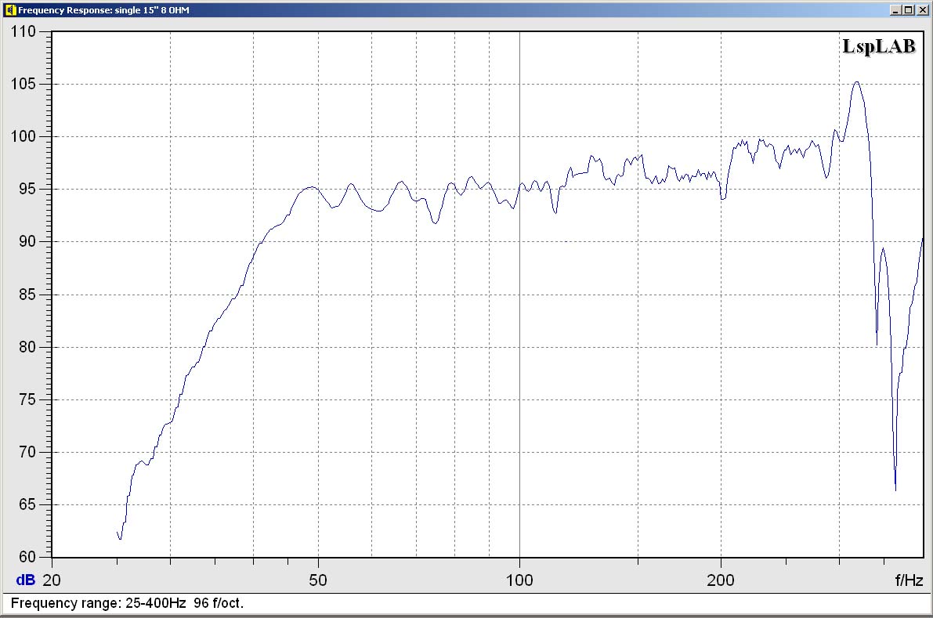The width and height of the screenshot is (933, 618).
Task: Click the '90' dB axis value
Action: pos(27,241)
